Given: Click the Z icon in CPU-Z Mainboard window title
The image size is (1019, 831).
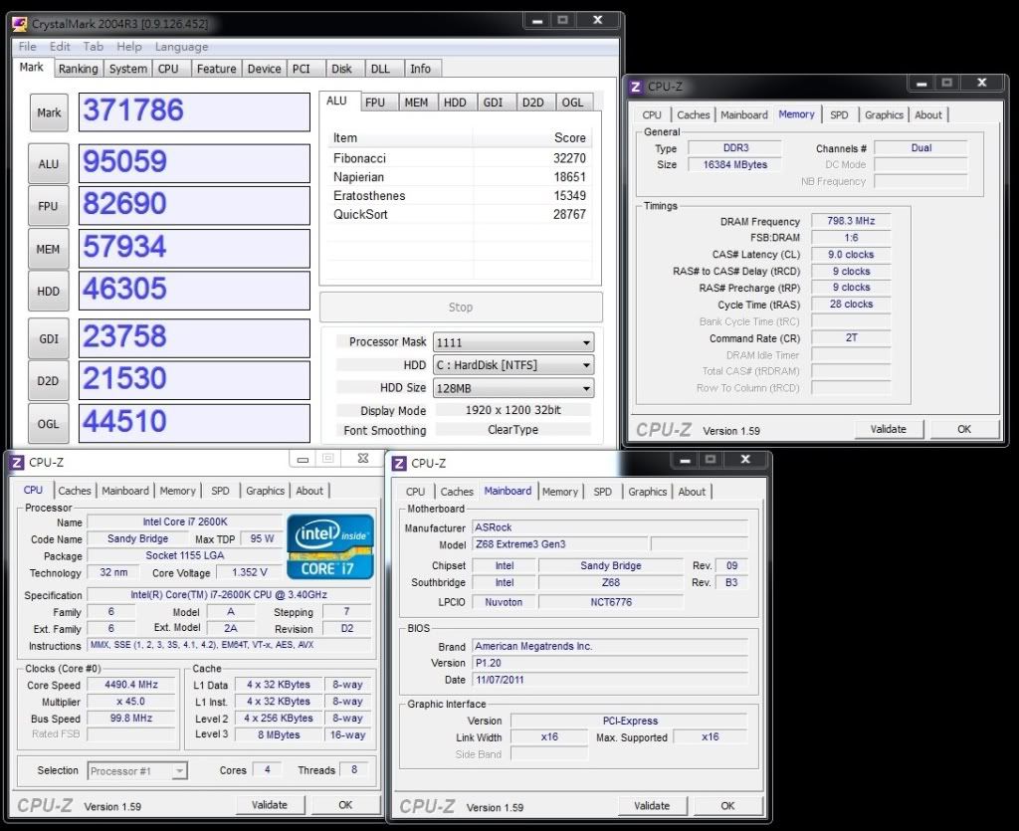Looking at the screenshot, I should click(399, 463).
